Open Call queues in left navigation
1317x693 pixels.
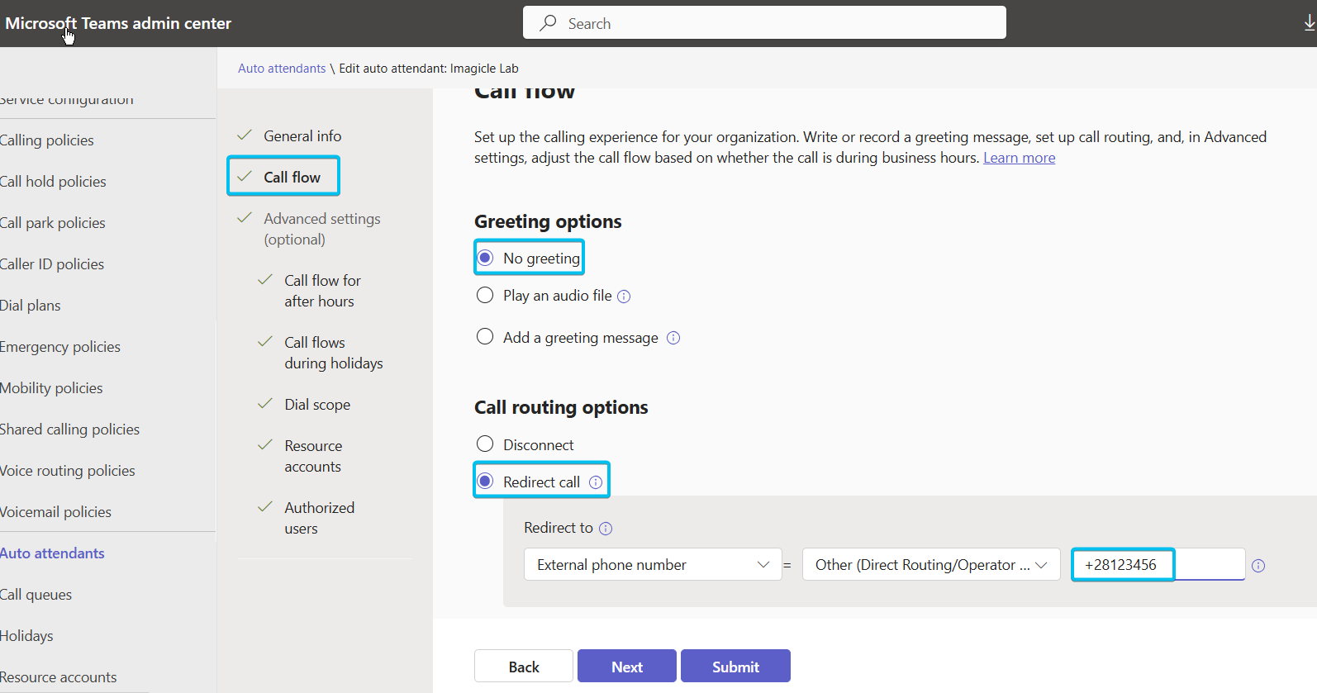pos(36,595)
